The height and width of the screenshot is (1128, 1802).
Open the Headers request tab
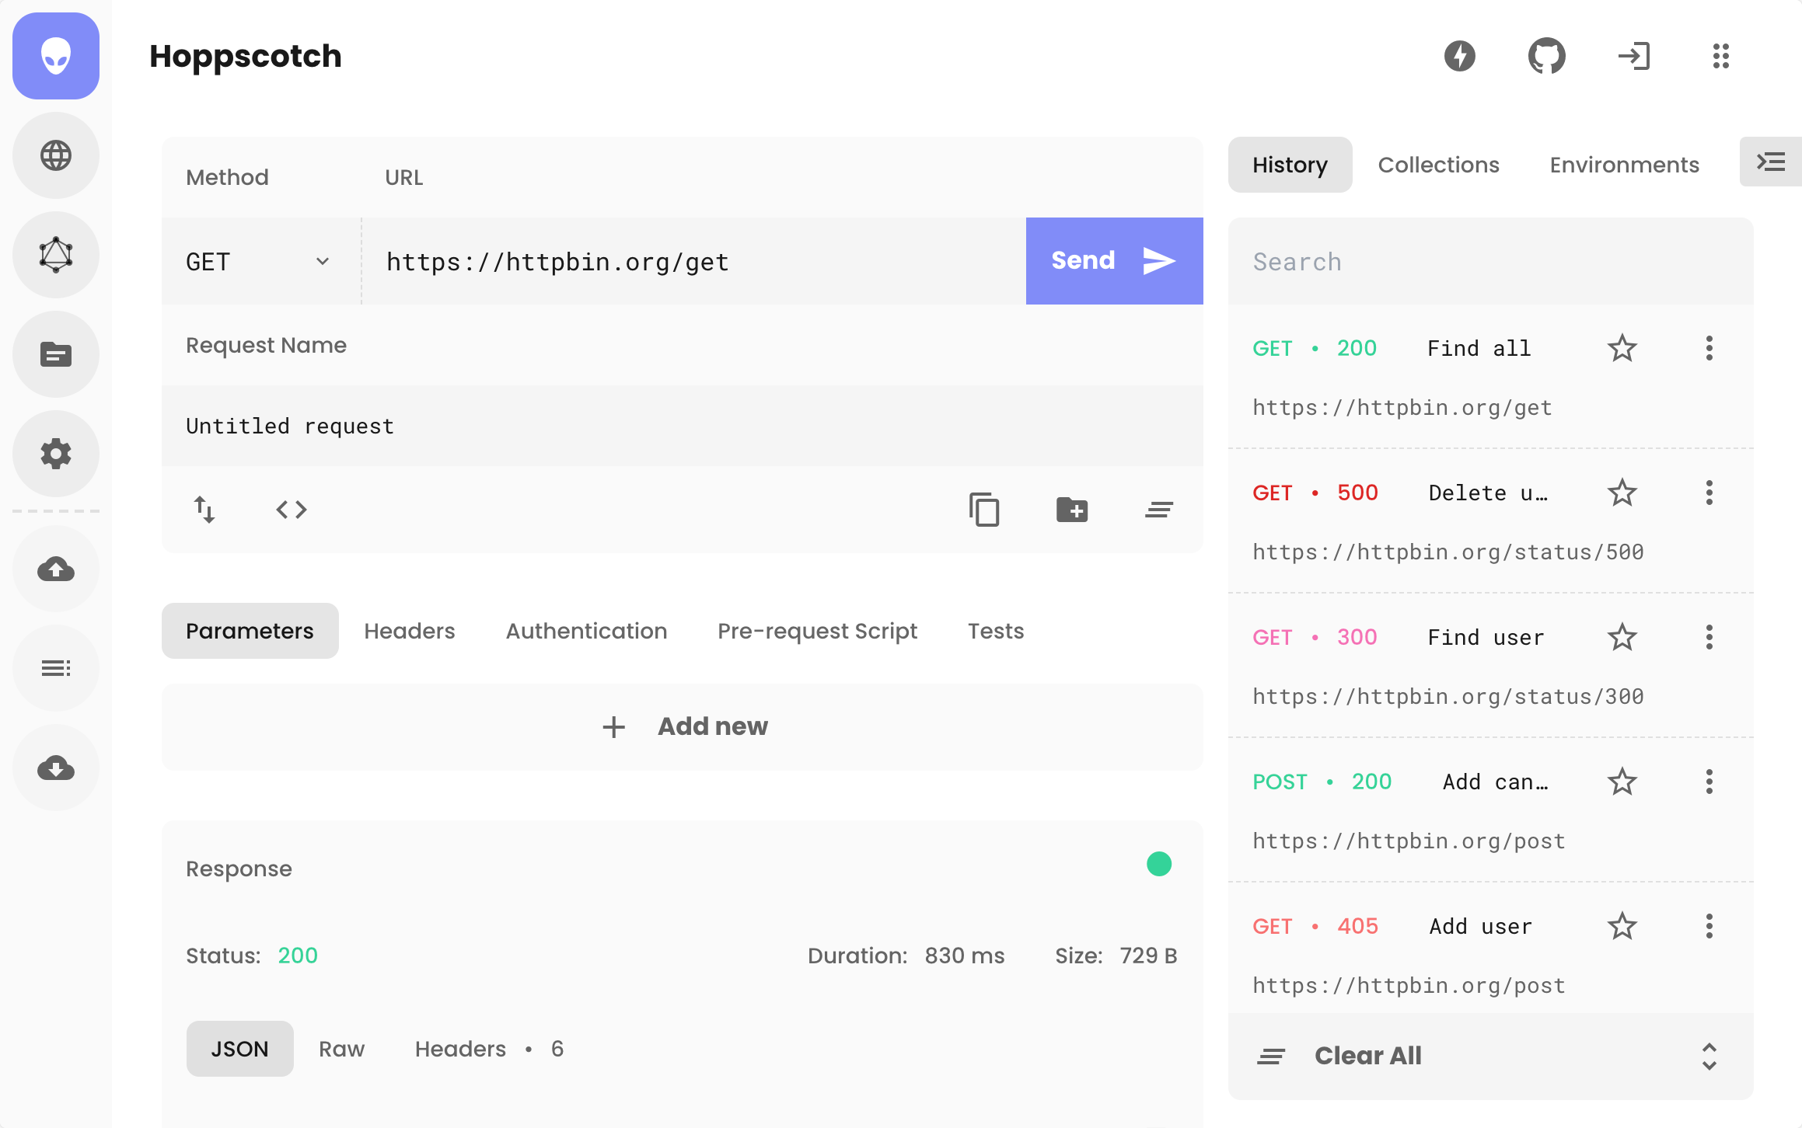coord(409,631)
